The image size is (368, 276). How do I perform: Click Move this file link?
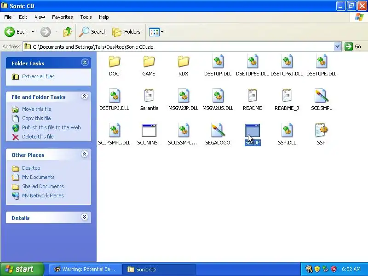pos(37,109)
